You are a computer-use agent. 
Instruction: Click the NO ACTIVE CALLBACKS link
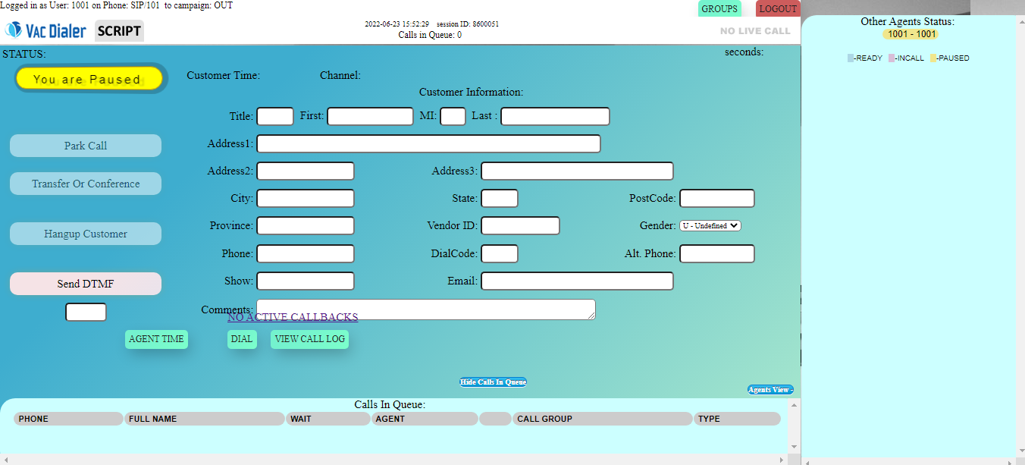tap(293, 316)
